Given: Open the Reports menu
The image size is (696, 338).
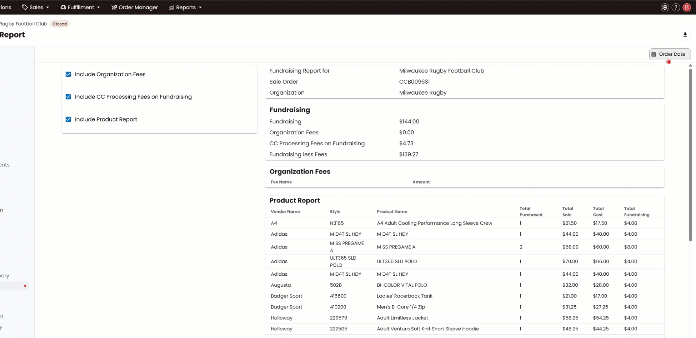Looking at the screenshot, I should point(185,7).
